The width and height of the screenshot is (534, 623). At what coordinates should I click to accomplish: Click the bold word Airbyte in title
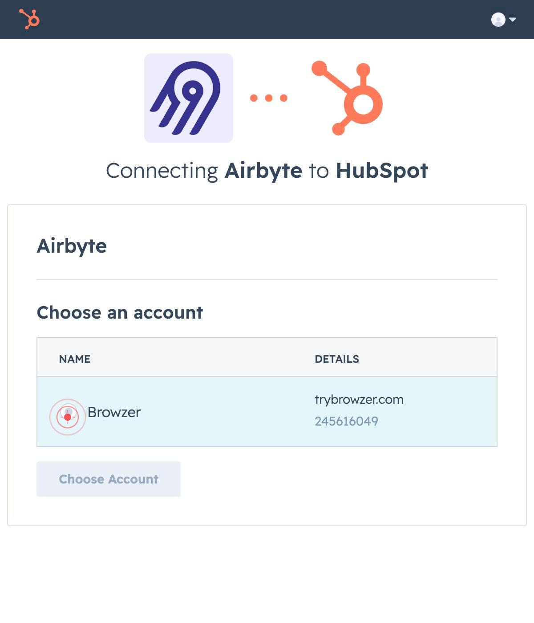click(x=263, y=170)
